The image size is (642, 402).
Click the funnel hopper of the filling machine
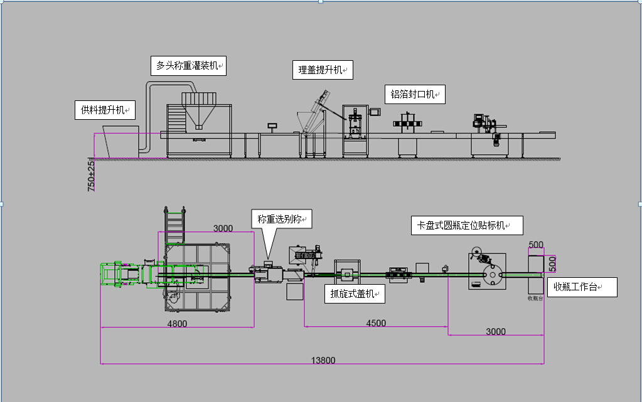pos(200,112)
